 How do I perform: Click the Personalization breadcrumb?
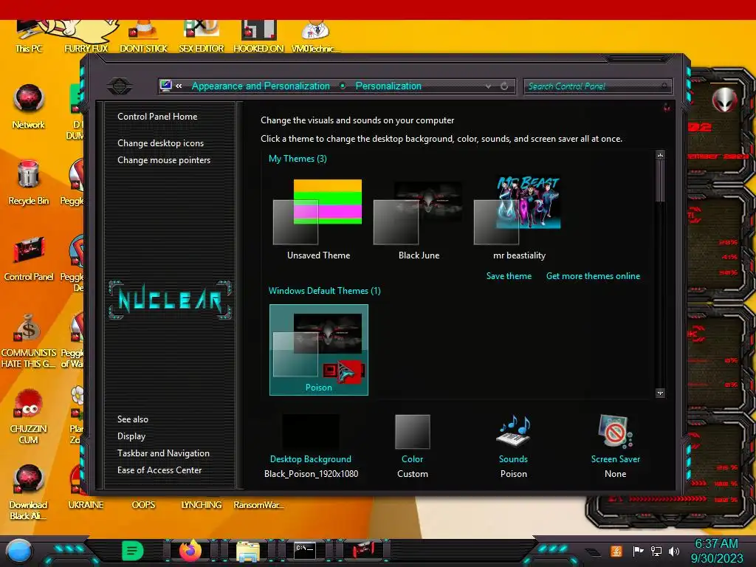pos(388,86)
